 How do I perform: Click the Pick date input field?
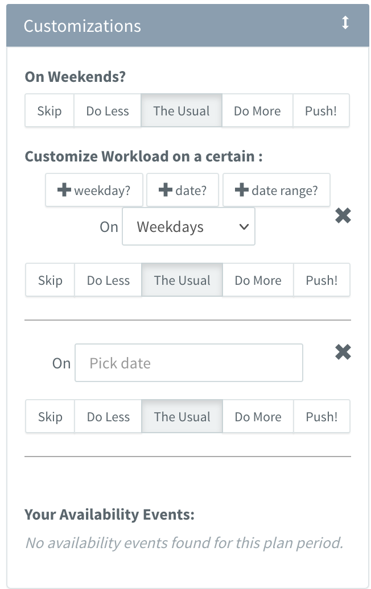189,363
